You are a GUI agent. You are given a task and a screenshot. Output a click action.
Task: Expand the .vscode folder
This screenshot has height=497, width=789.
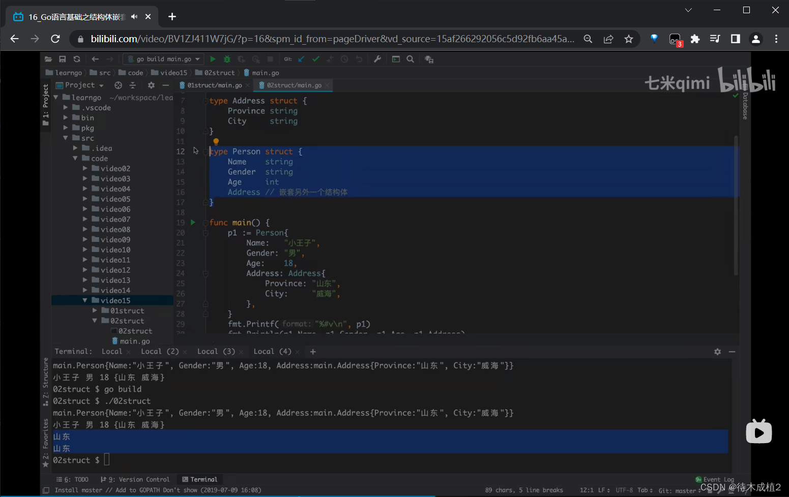point(66,108)
